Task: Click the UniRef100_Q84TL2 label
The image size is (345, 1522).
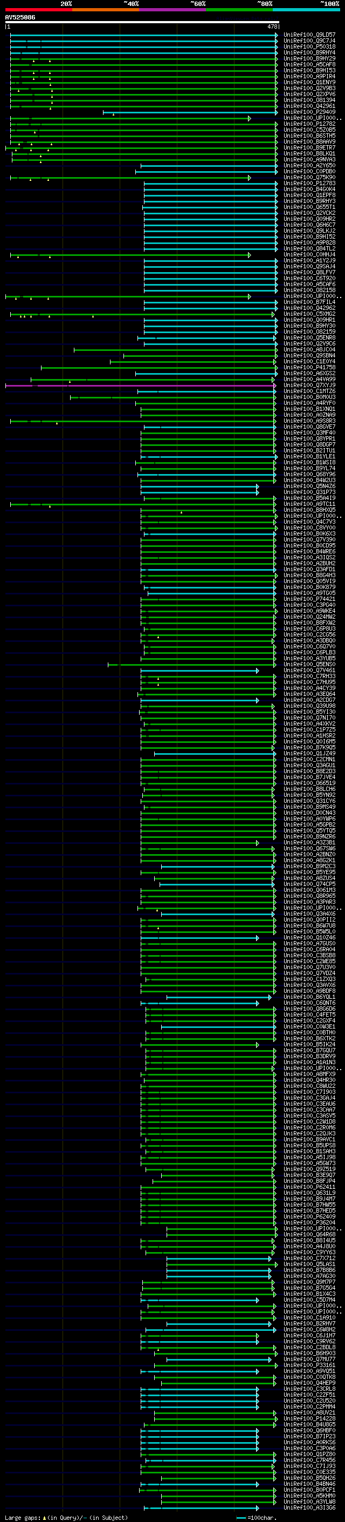Action: click(309, 249)
